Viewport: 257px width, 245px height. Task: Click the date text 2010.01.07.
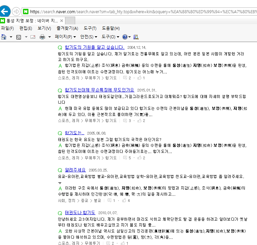[x=108, y=213]
